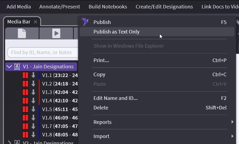Choose Publish as Text Only
239x144 pixels.
pos(116,32)
